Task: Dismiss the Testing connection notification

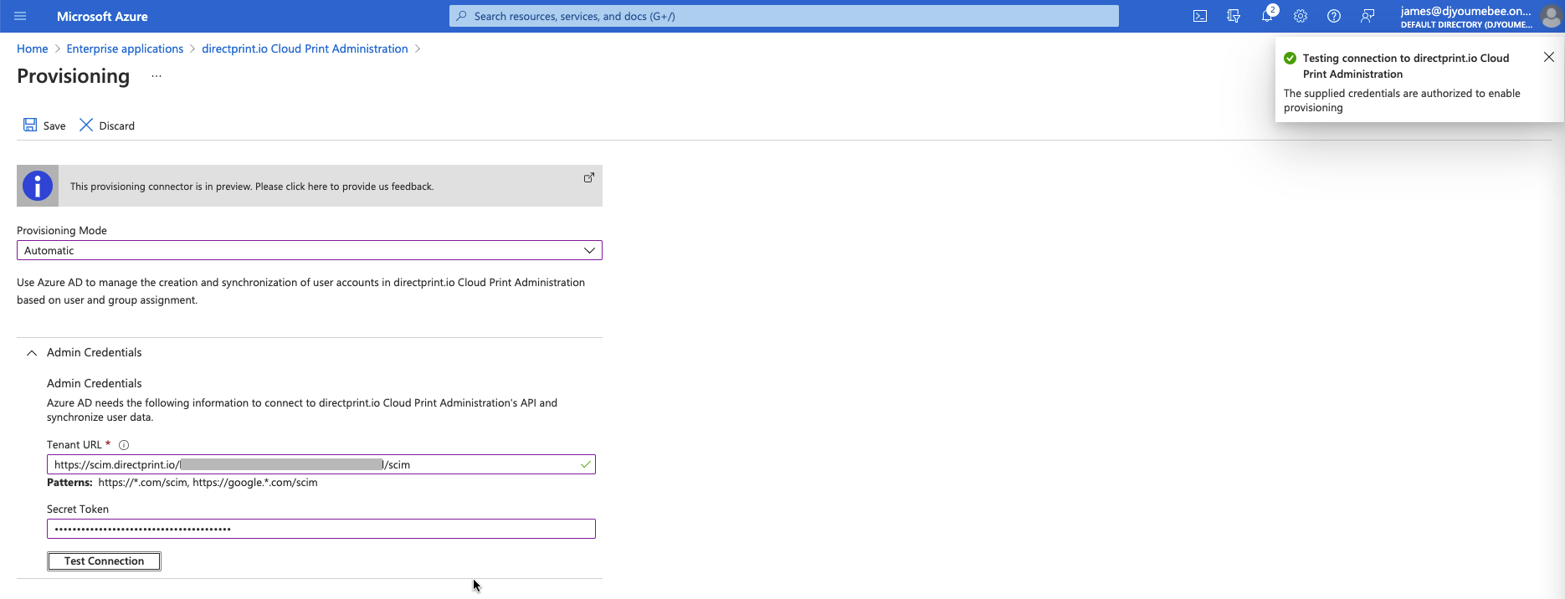Action: pyautogui.click(x=1548, y=57)
